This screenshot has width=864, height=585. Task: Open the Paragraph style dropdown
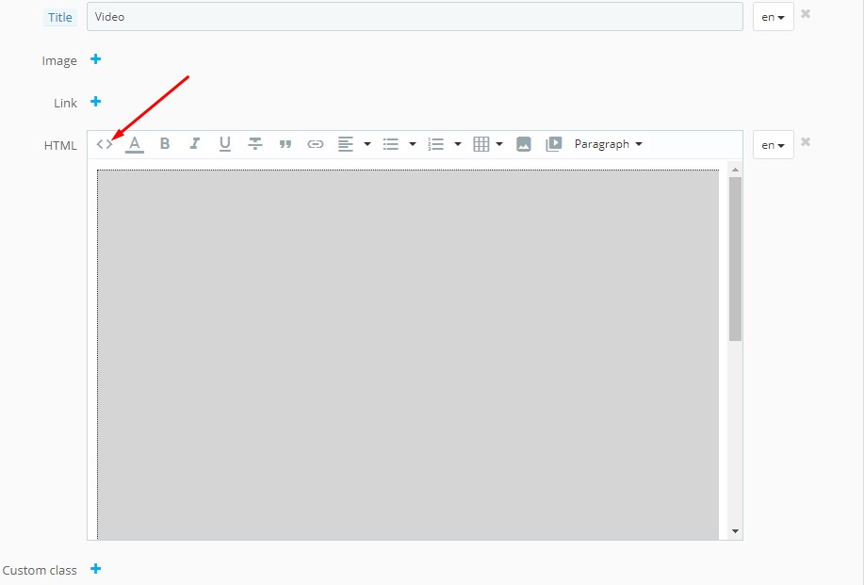[x=608, y=144]
